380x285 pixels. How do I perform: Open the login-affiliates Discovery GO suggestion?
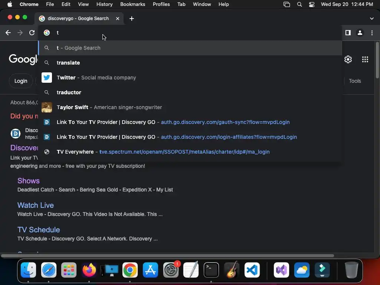[x=190, y=137]
